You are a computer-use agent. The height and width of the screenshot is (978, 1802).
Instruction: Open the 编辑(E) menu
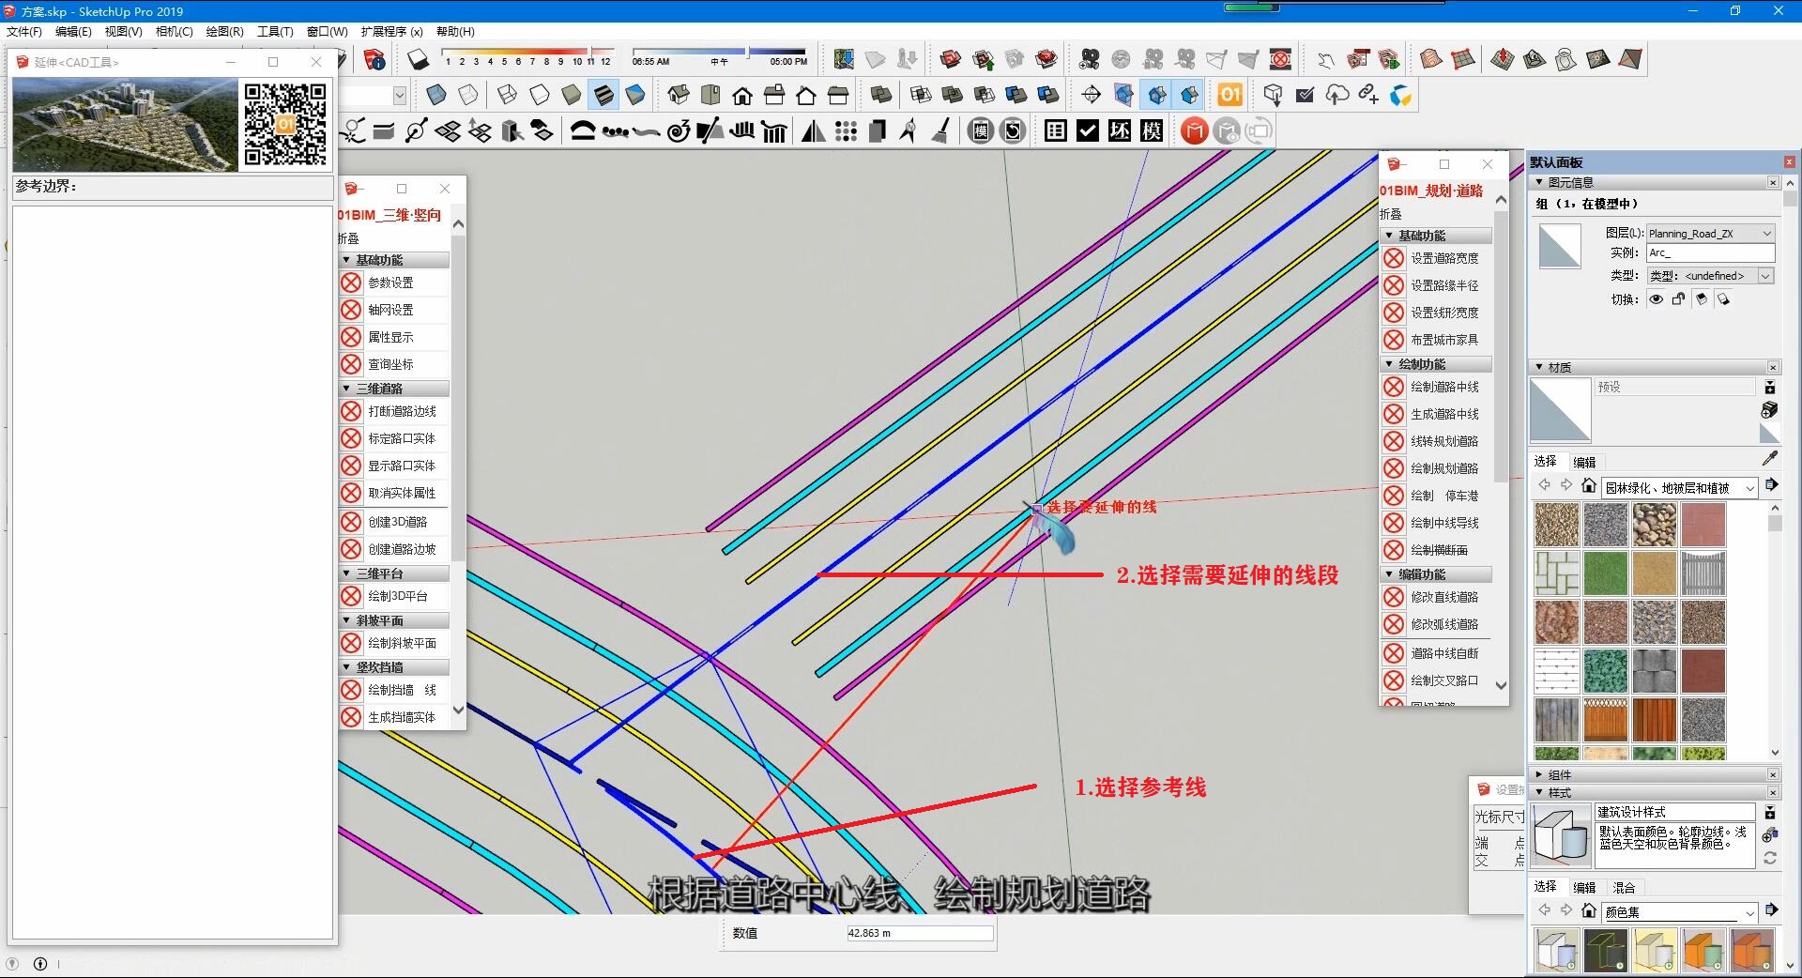tap(73, 31)
